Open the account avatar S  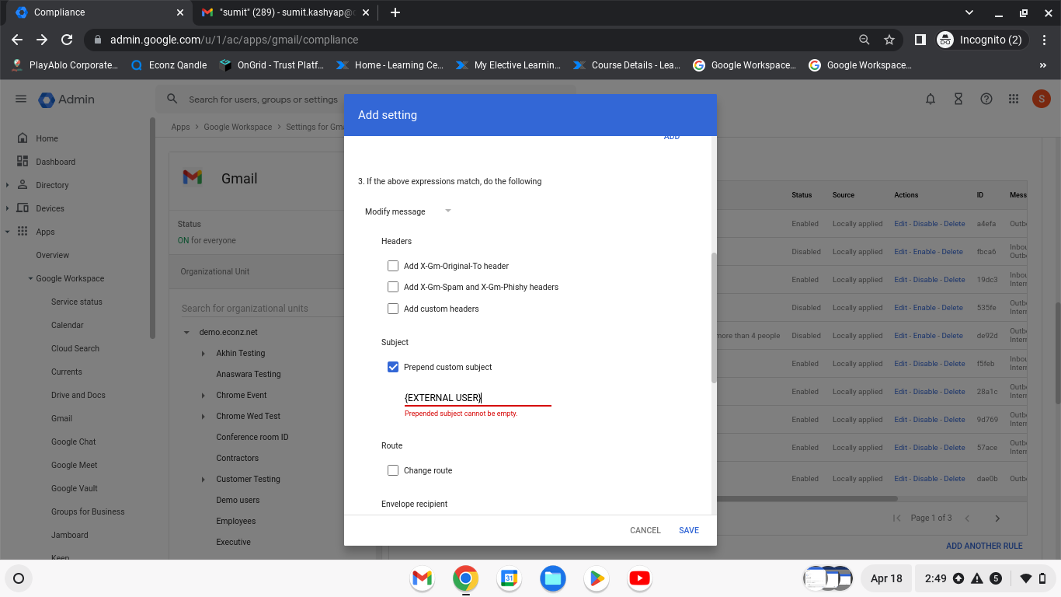(1042, 99)
